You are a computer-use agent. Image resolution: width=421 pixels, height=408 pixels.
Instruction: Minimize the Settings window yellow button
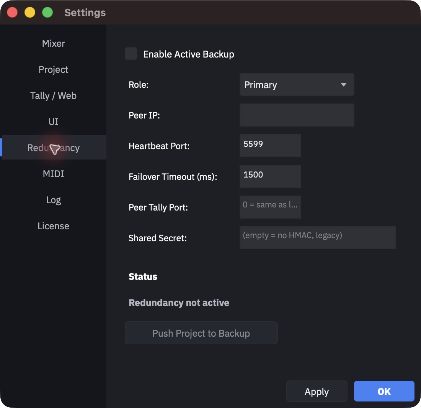(x=30, y=12)
